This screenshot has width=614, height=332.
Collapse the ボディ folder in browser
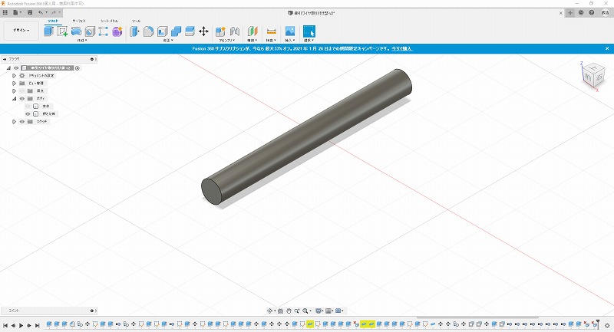point(14,98)
